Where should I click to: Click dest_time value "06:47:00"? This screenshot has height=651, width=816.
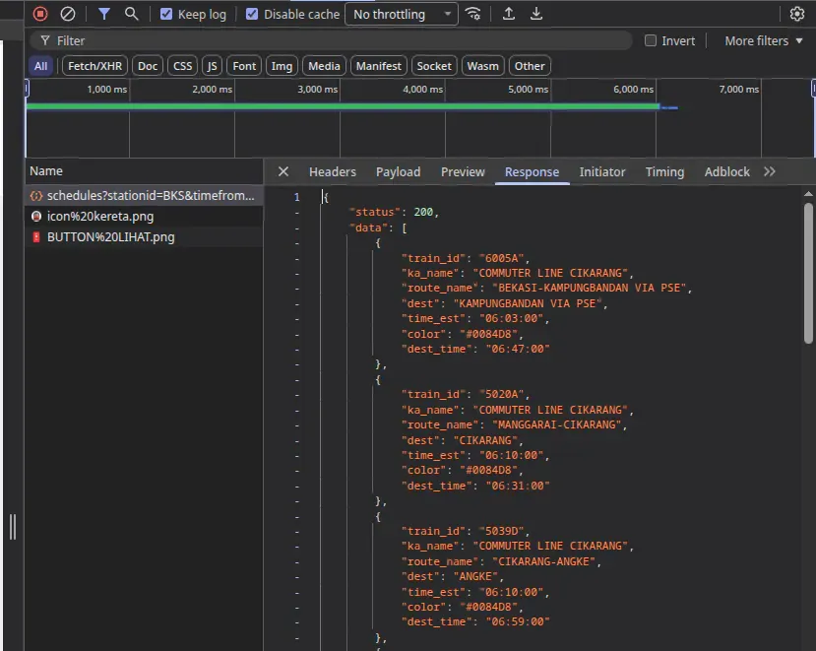[518, 349]
